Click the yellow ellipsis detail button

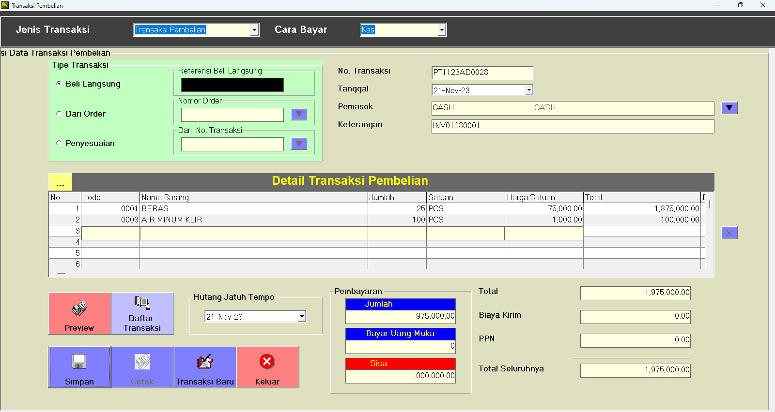[x=60, y=182]
